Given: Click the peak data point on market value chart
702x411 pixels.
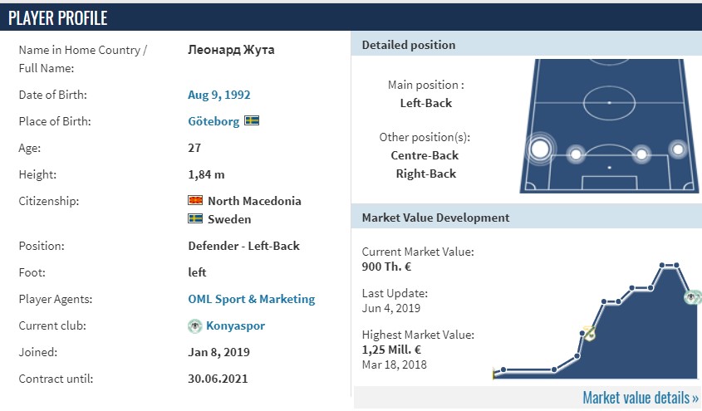Looking at the screenshot, I should click(662, 266).
